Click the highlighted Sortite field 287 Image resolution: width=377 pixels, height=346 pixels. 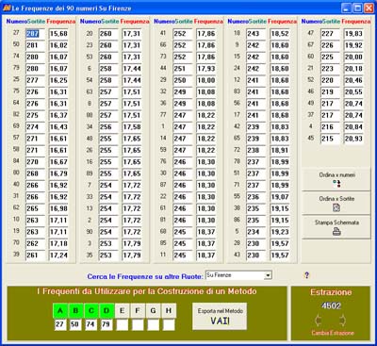tap(35, 34)
